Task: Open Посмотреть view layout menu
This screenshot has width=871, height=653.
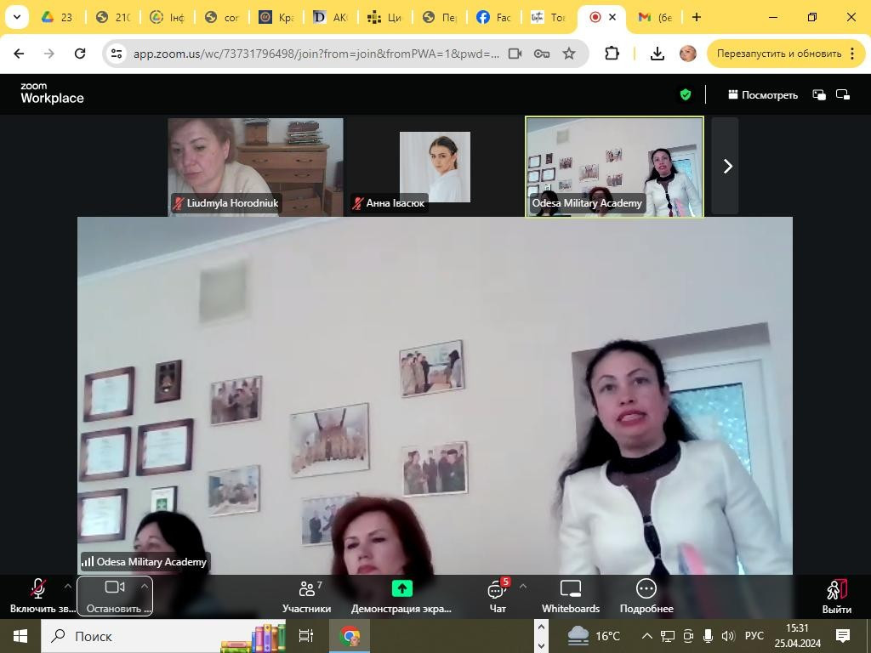Action: point(763,95)
